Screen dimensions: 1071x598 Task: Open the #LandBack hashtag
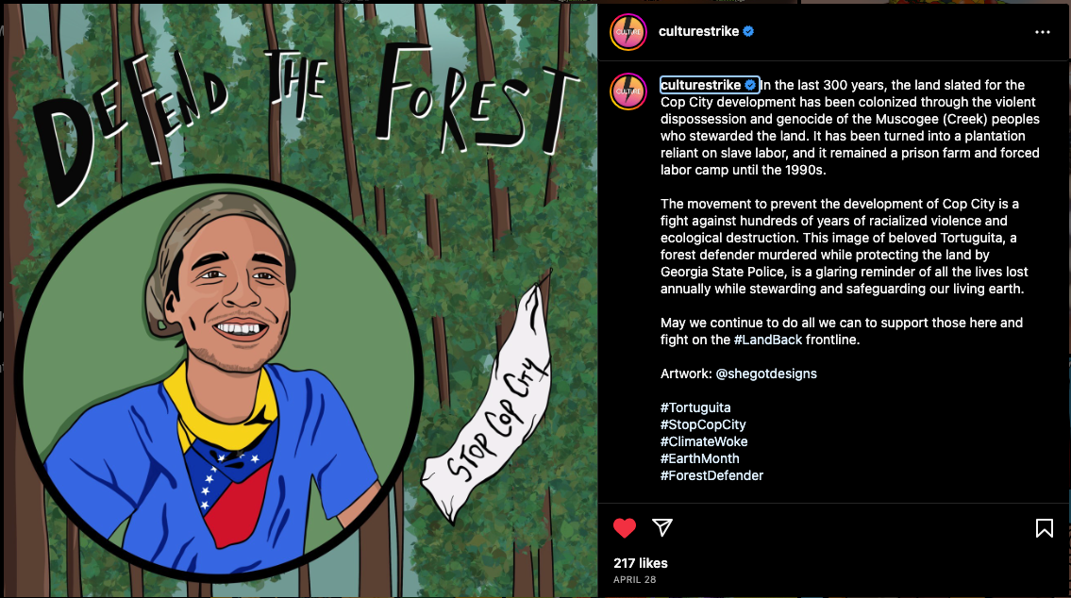pyautogui.click(x=768, y=340)
